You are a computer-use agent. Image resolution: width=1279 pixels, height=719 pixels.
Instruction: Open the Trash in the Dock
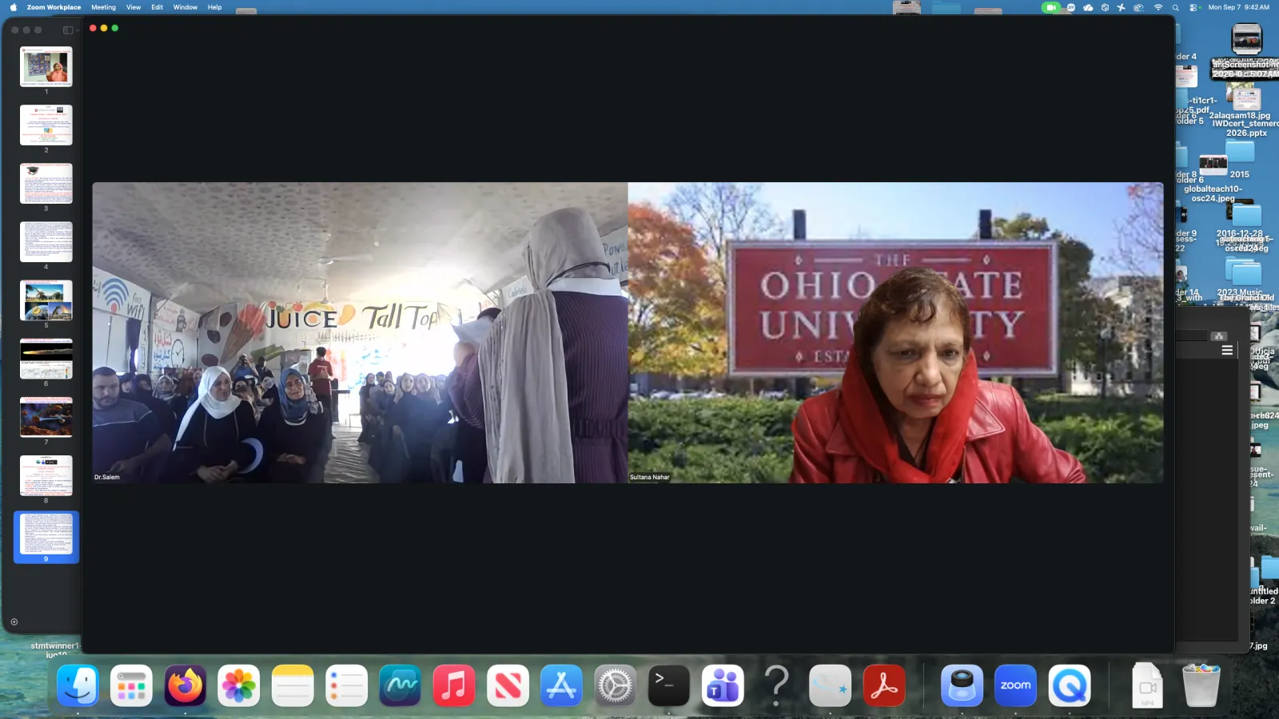pyautogui.click(x=1201, y=685)
